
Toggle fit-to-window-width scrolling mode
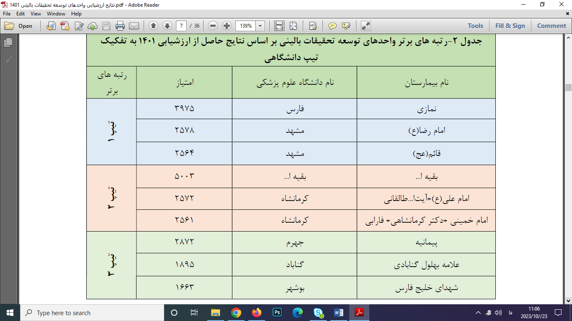(279, 26)
